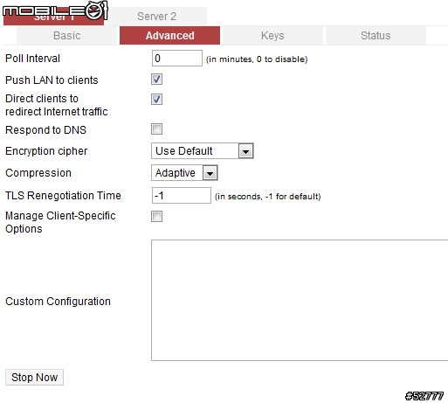The width and height of the screenshot is (448, 403).
Task: Select the Advanced tab
Action: coord(169,36)
